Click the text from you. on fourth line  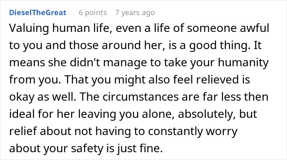35,79
